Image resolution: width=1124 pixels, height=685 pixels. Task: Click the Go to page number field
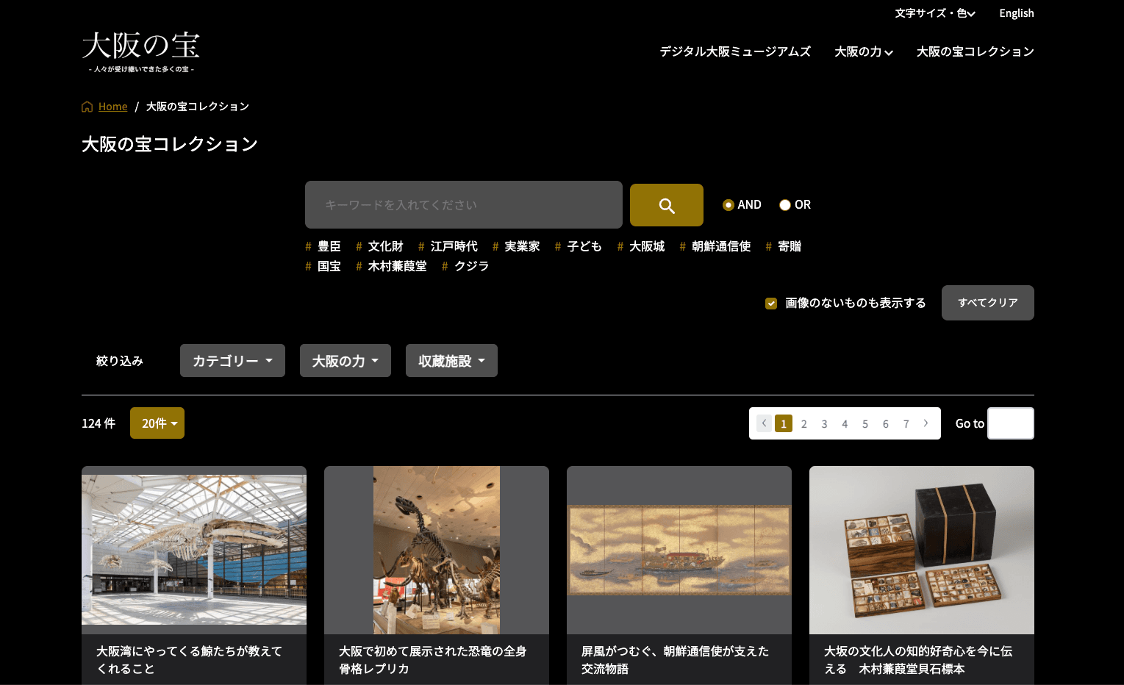coord(1010,423)
